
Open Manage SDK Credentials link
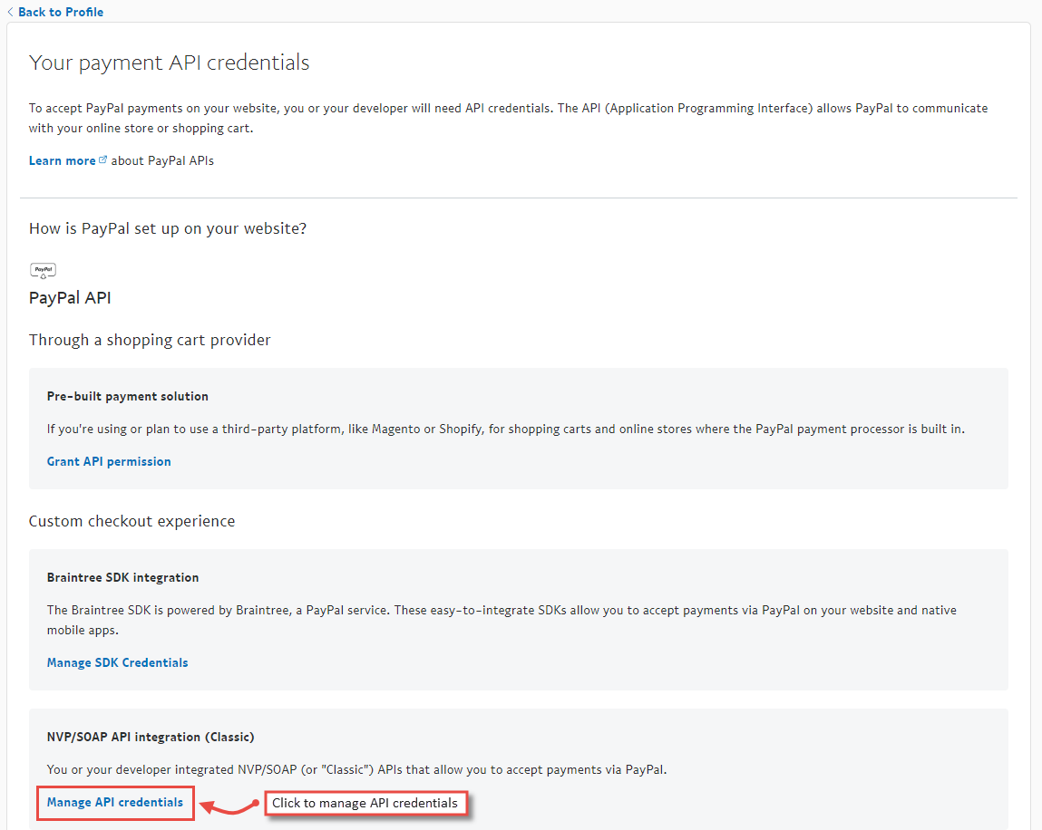click(x=118, y=662)
